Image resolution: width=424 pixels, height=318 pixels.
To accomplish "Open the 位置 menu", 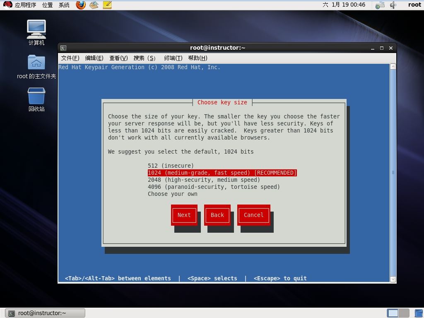I will point(47,5).
